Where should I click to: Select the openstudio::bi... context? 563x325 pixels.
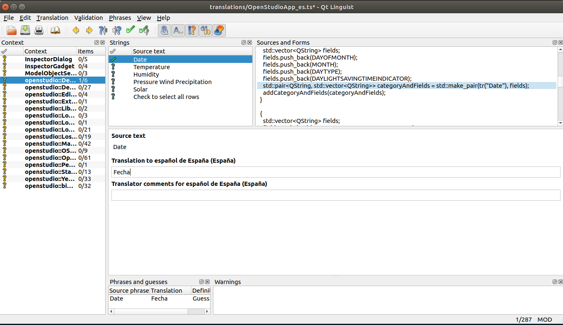coord(53,186)
